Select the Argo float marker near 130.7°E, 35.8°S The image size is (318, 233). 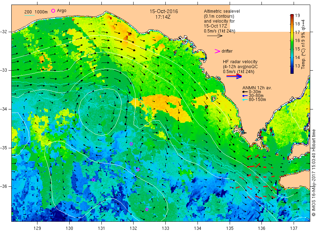[93, 180]
